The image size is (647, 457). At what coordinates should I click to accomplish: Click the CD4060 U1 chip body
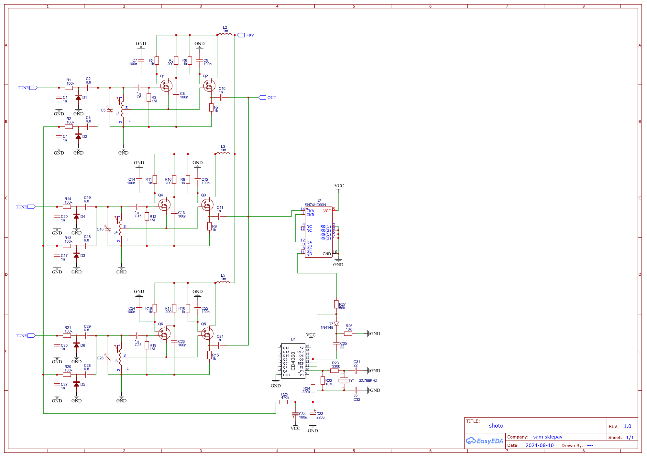click(293, 361)
